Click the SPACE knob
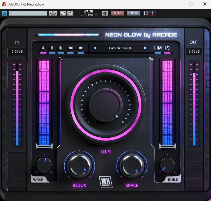Image resolution: width=211 pixels, height=201 pixels. [132, 165]
